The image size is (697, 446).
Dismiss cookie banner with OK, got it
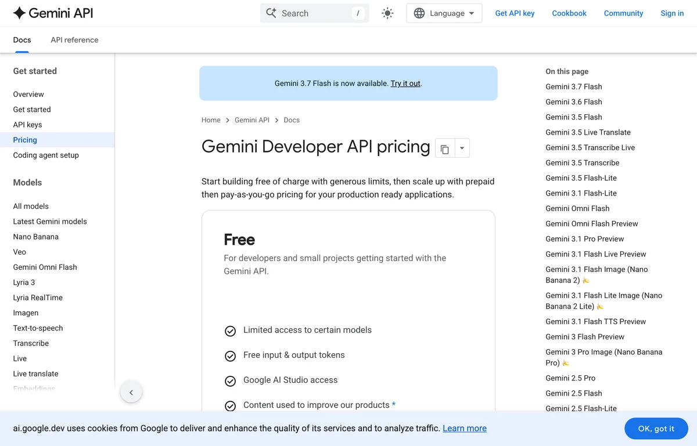(656, 429)
